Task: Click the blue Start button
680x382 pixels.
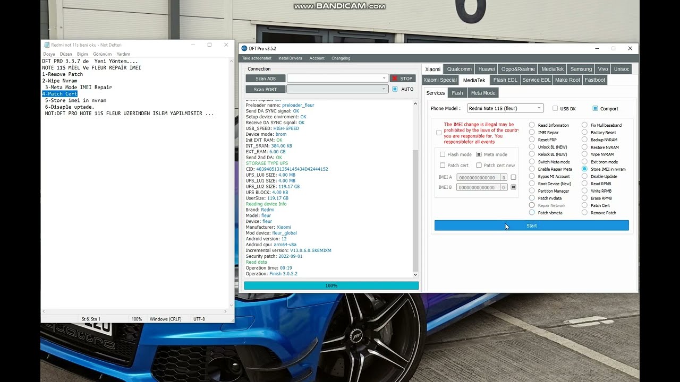Action: [531, 225]
